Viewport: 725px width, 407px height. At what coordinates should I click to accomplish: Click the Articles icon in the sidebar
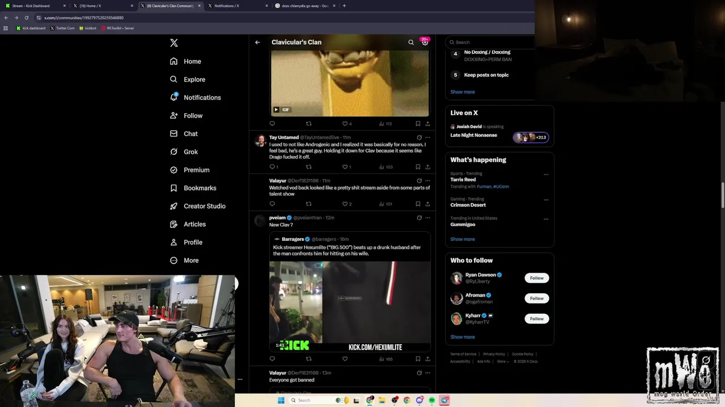(x=174, y=224)
